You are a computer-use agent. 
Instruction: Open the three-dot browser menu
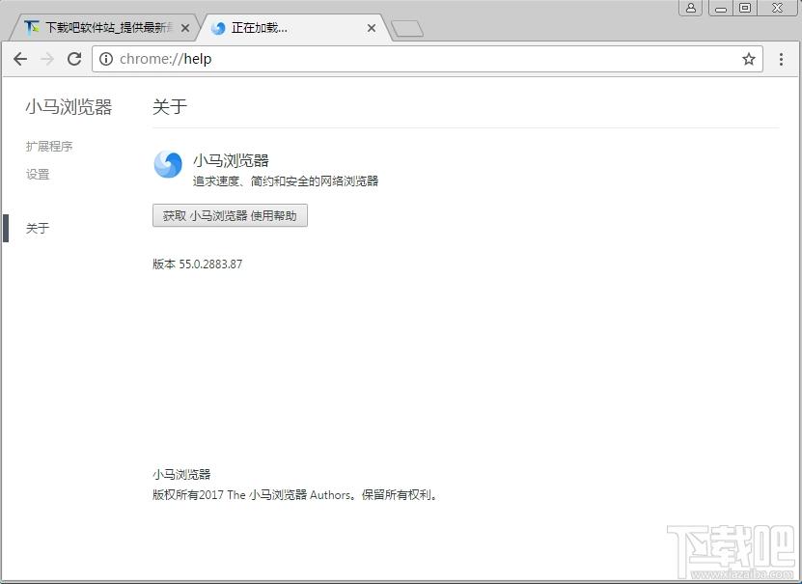coord(781,59)
